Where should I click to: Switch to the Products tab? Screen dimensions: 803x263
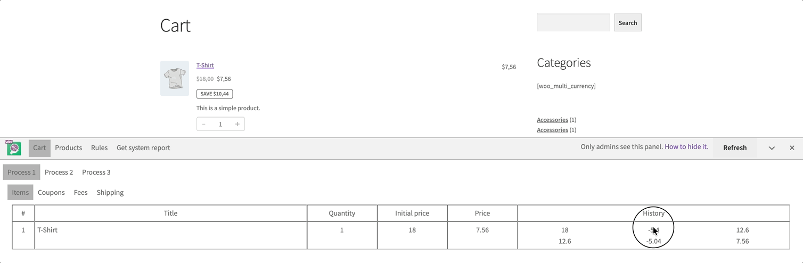[x=69, y=148]
